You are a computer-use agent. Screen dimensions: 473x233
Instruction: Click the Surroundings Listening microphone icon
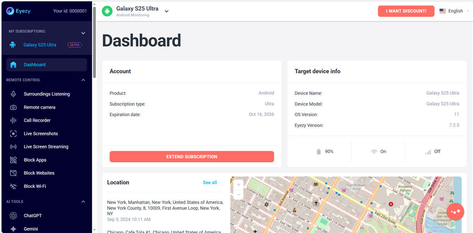pyautogui.click(x=13, y=94)
